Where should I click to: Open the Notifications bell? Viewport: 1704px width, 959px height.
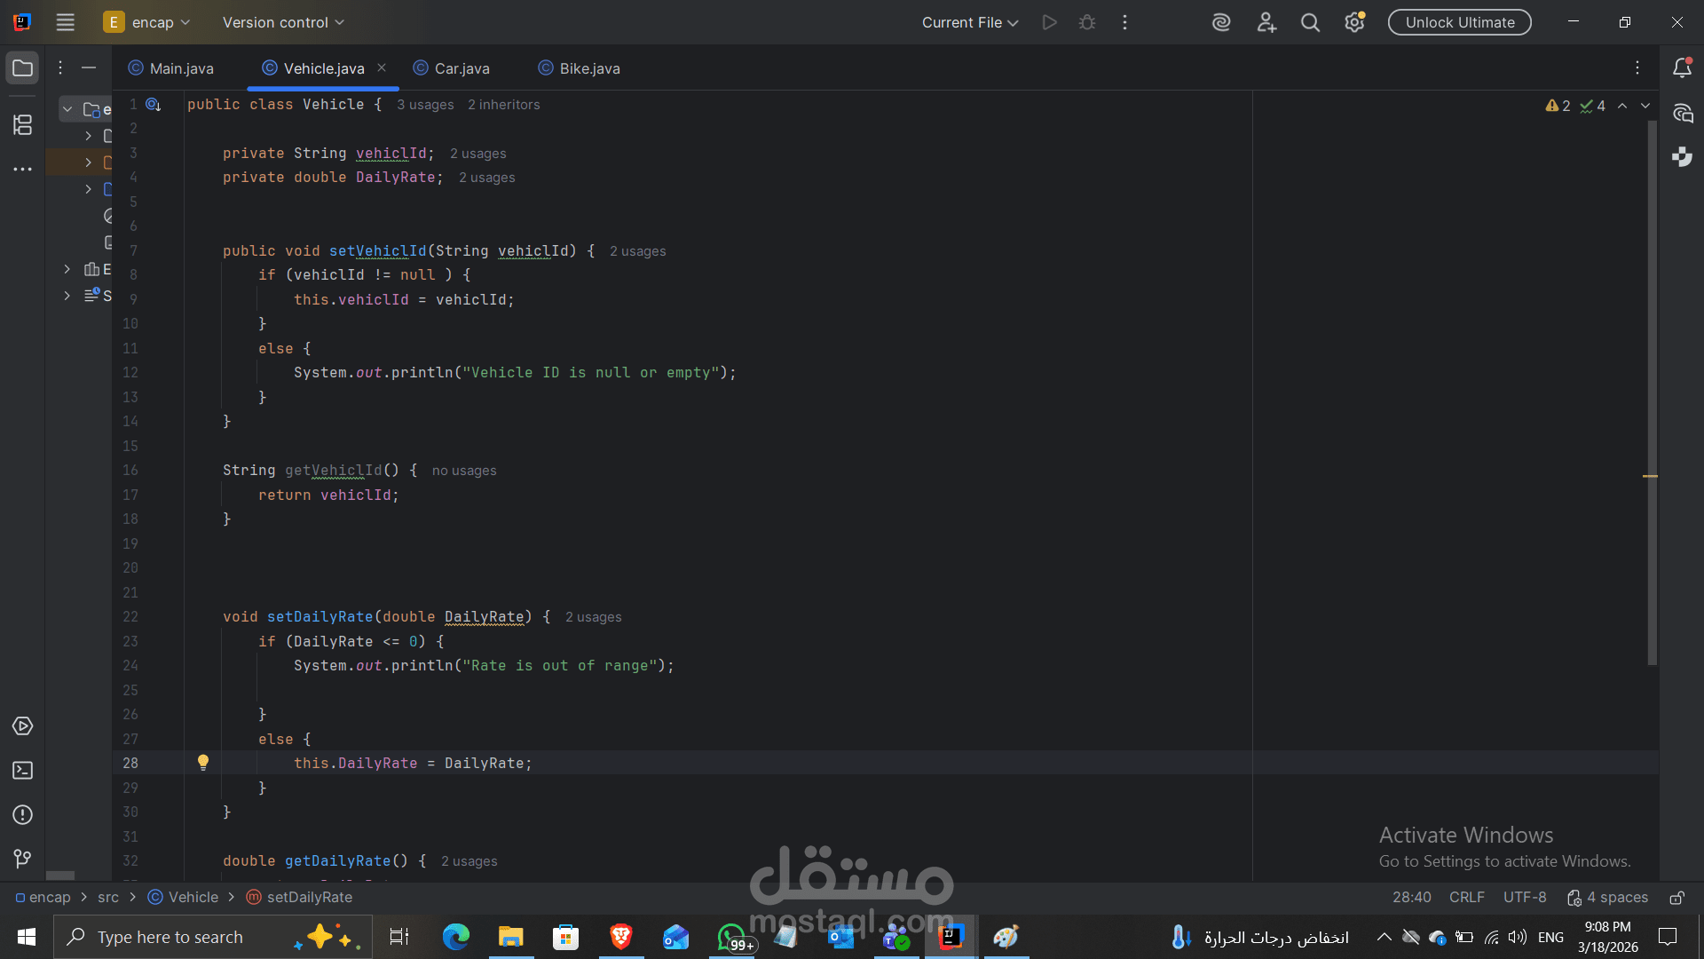coord(1682,68)
